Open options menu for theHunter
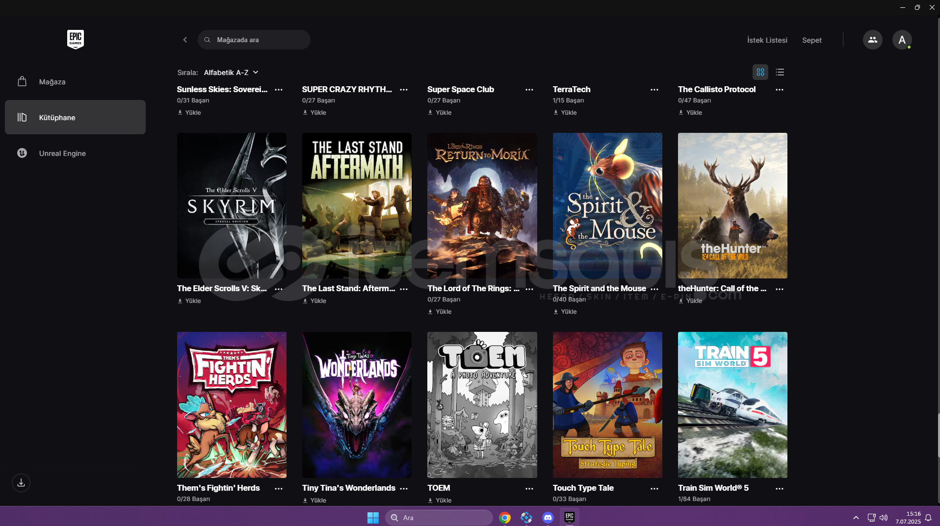The width and height of the screenshot is (940, 526). click(x=780, y=289)
